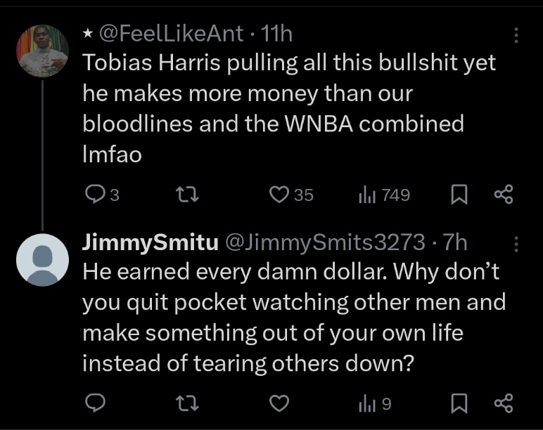Open JimmySmitu's default avatar
Screen dimensions: 543x430
(x=42, y=259)
